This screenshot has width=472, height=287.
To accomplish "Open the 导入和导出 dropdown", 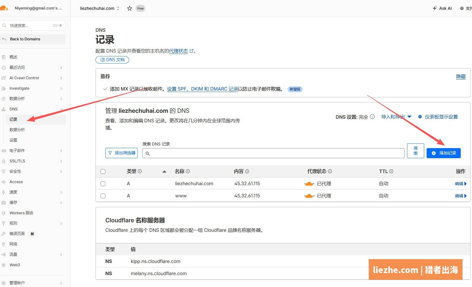I will coord(396,117).
